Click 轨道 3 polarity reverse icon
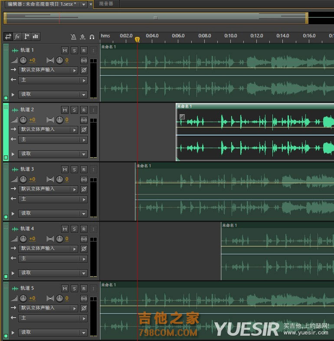 point(84,189)
